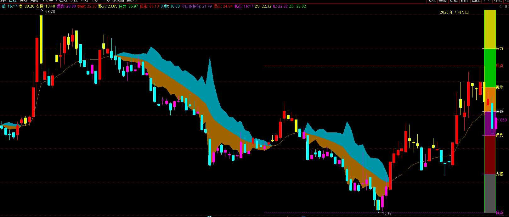
Task: Click the green zone of the level bar
Action: coord(490,68)
